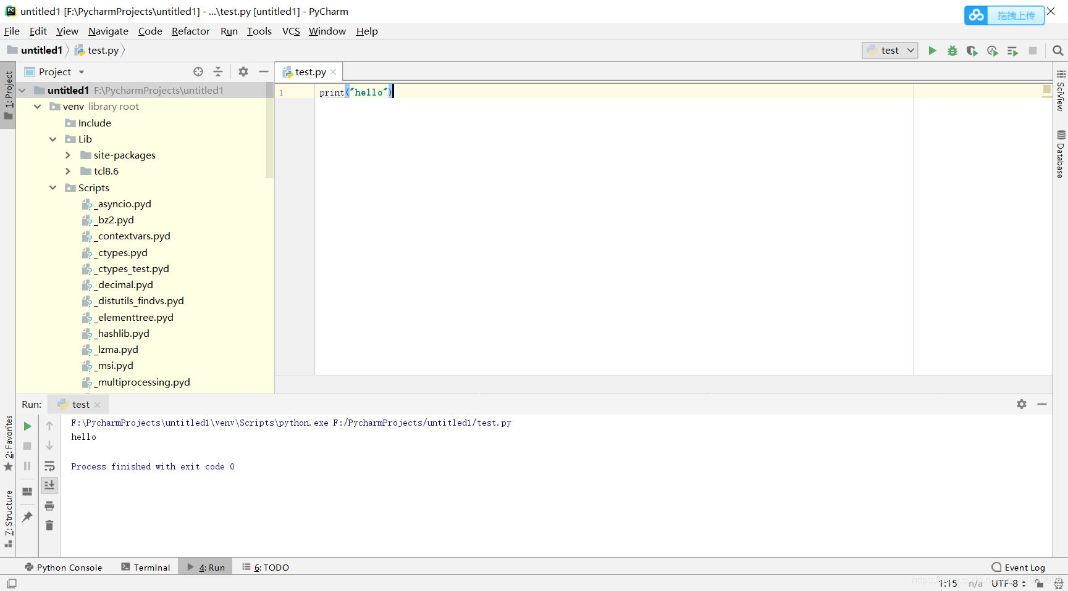Click the concurrency diagram run icon
Viewport: 1068px width, 591px height.
pos(1012,51)
